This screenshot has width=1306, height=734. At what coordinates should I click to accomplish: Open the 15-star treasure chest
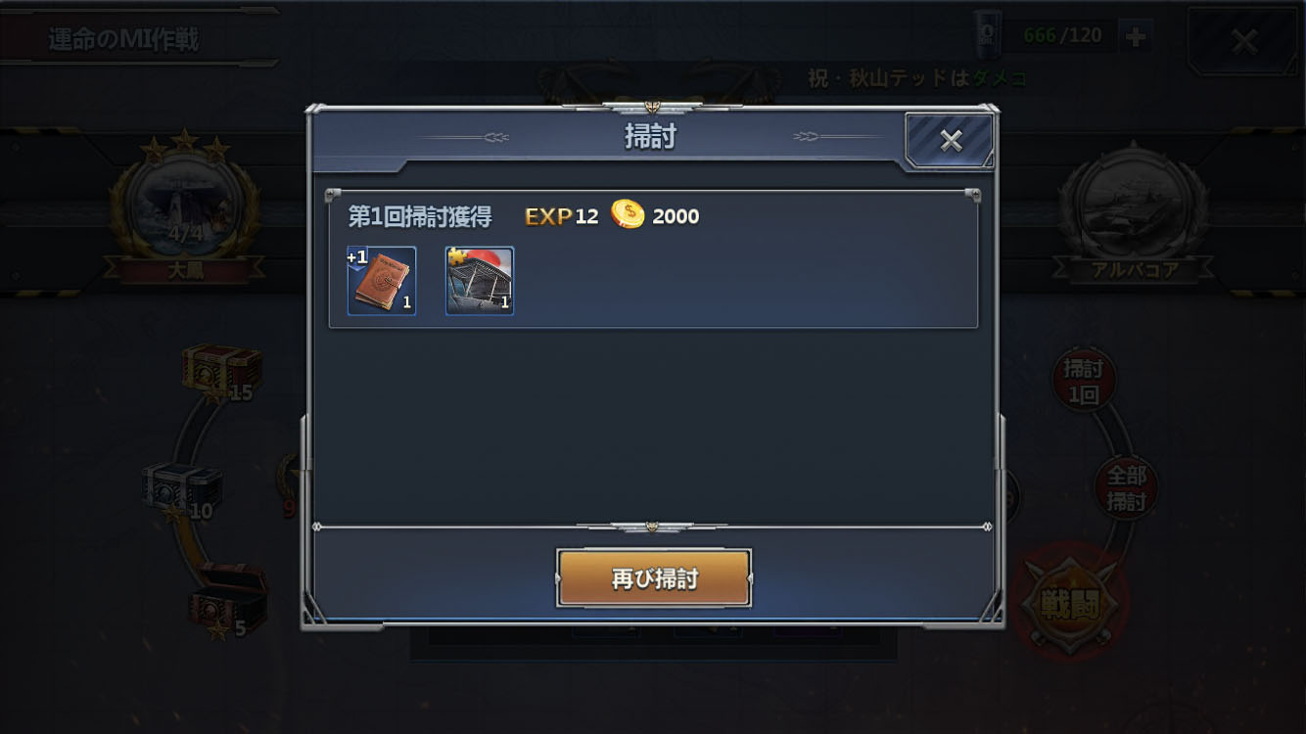coord(220,372)
